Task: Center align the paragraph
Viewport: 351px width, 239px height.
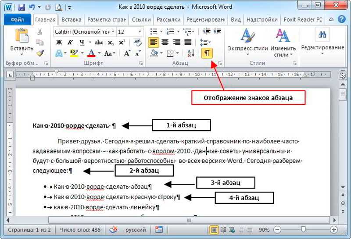Action: click(x=165, y=42)
